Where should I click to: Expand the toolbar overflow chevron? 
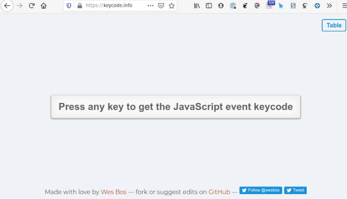click(x=329, y=6)
